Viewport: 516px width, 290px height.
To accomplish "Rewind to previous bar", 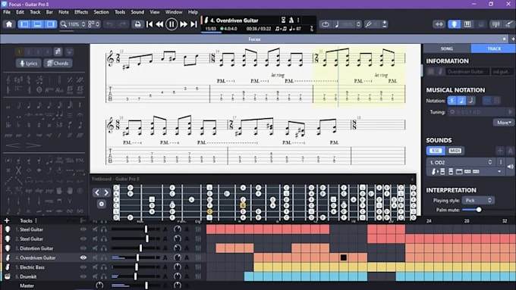I will (159, 24).
